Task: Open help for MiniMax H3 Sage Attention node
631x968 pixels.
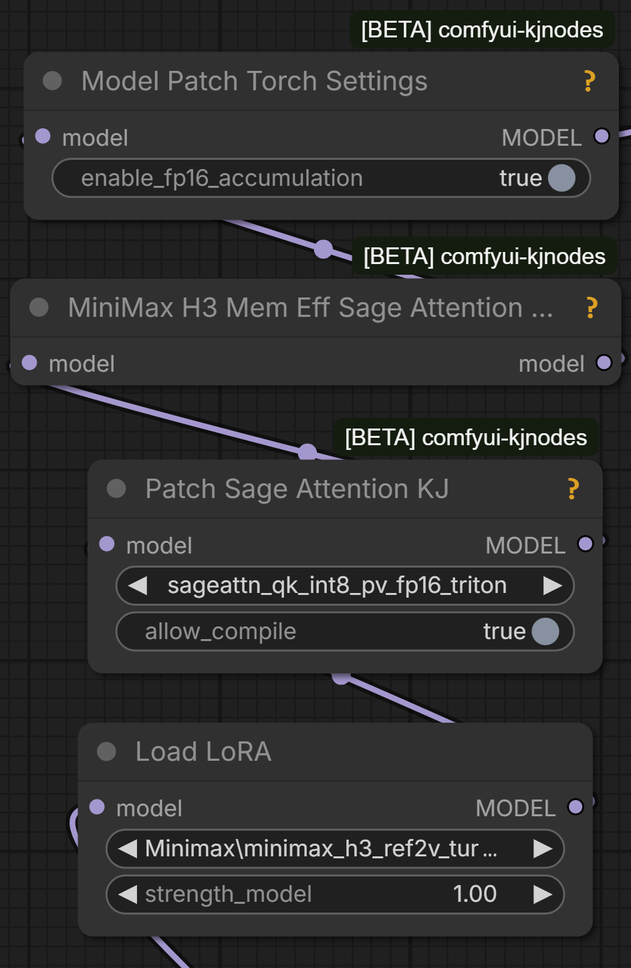Action: [x=592, y=308]
